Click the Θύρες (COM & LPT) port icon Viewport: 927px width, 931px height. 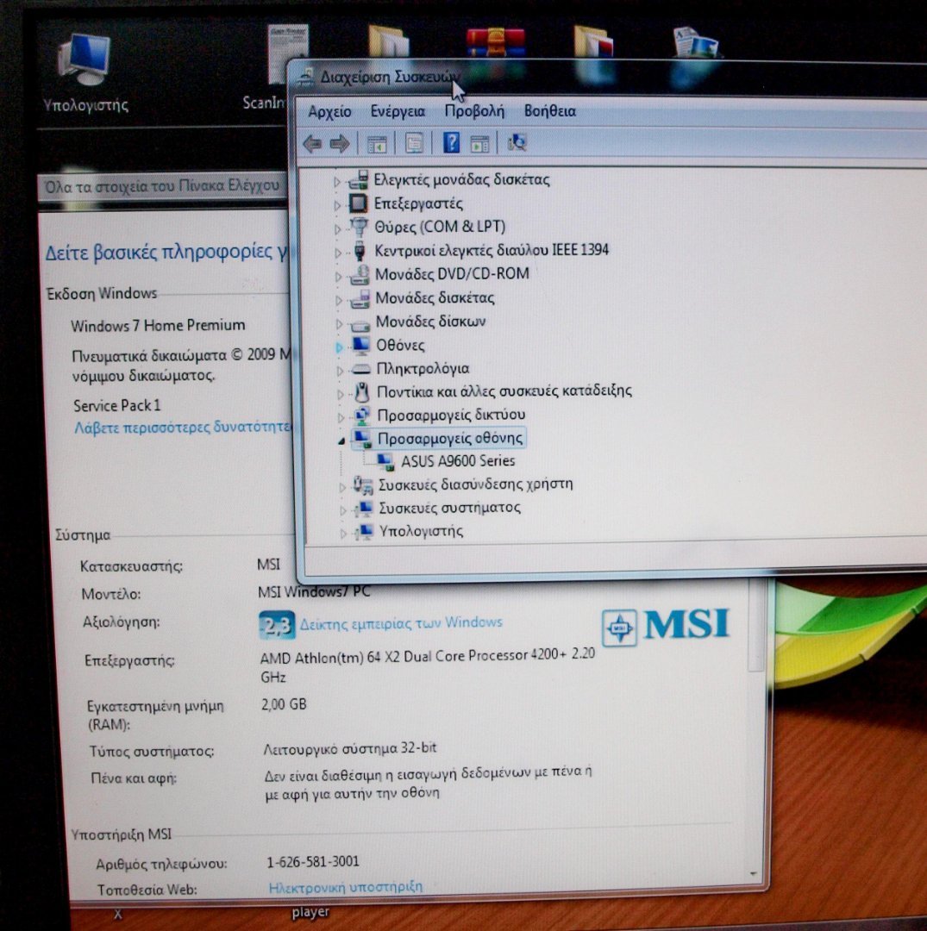click(360, 227)
